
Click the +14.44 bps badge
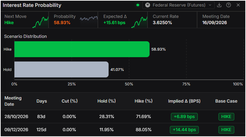point(184,130)
